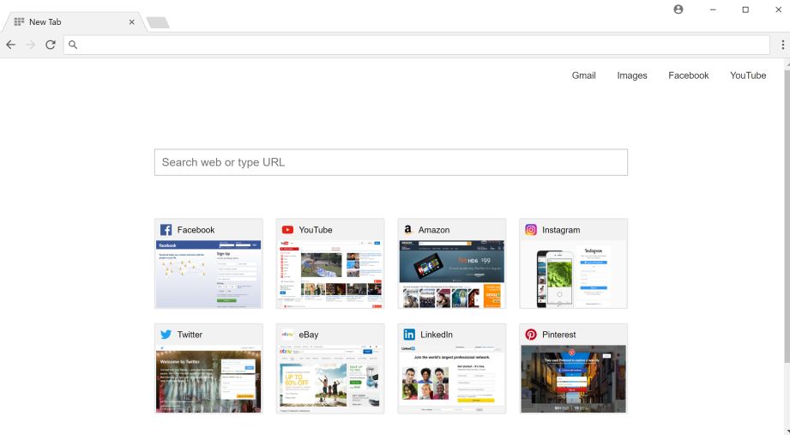This screenshot has width=790, height=435.
Task: Open the YouTube top link
Action: point(748,76)
